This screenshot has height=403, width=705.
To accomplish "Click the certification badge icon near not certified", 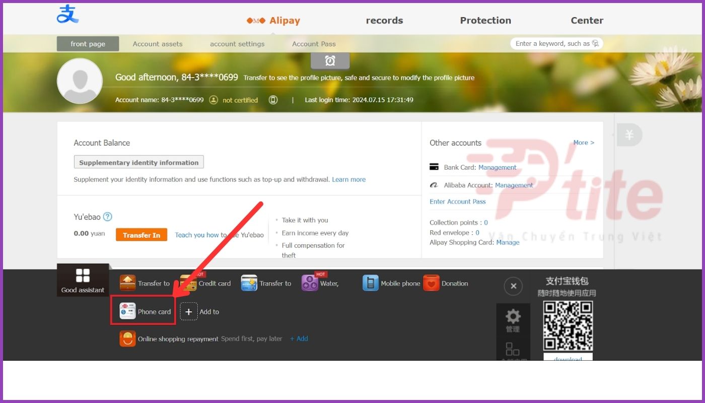I will coord(214,100).
